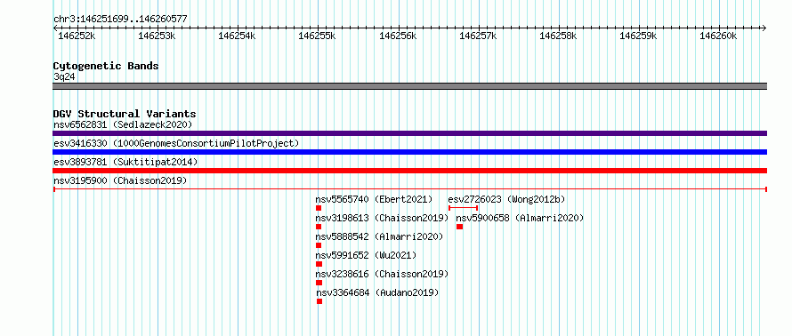The height and width of the screenshot is (336, 792).
Task: Open variant nsv5991652 (Wu2021) label
Action: coord(367,255)
